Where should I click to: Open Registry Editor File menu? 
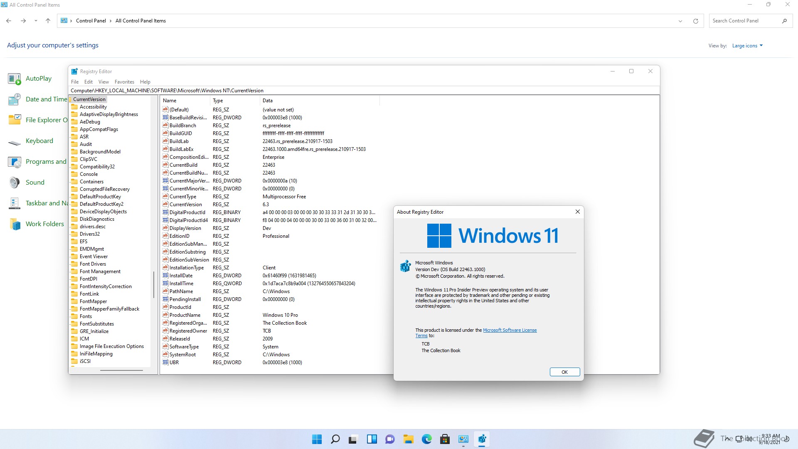[x=75, y=82]
